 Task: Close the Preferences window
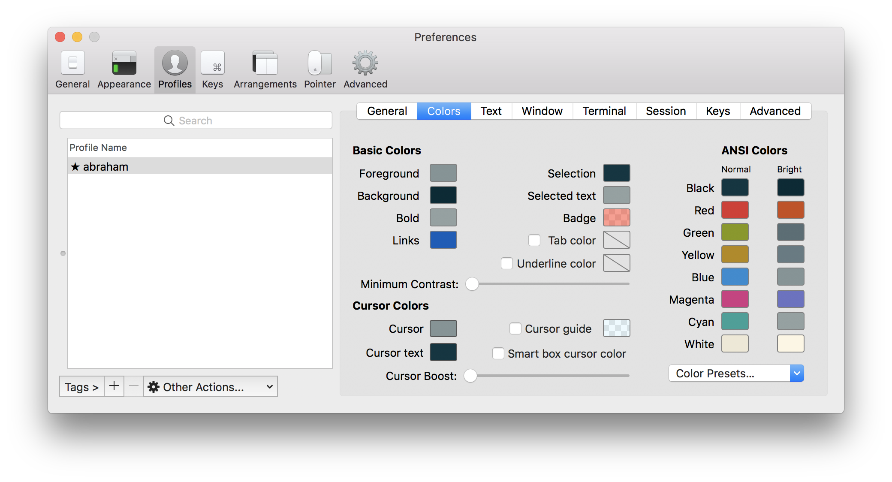coord(60,37)
